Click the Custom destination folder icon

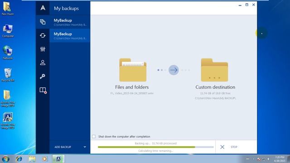(x=214, y=70)
